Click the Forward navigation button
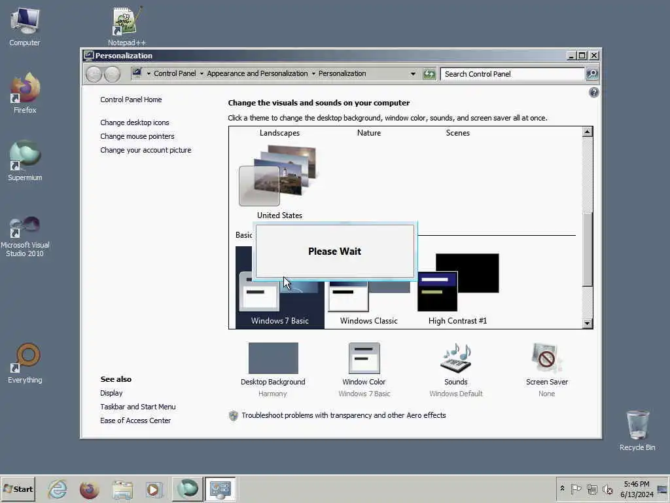The height and width of the screenshot is (503, 670). (x=112, y=74)
